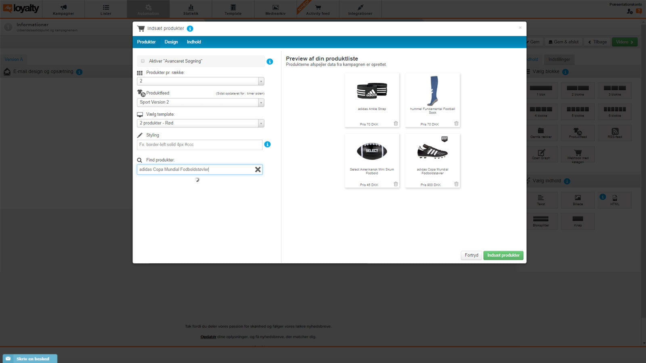Click the Videre button
This screenshot has width=646, height=363.
point(625,42)
